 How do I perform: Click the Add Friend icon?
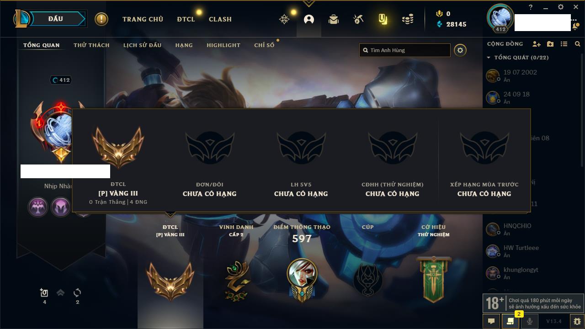click(x=537, y=44)
